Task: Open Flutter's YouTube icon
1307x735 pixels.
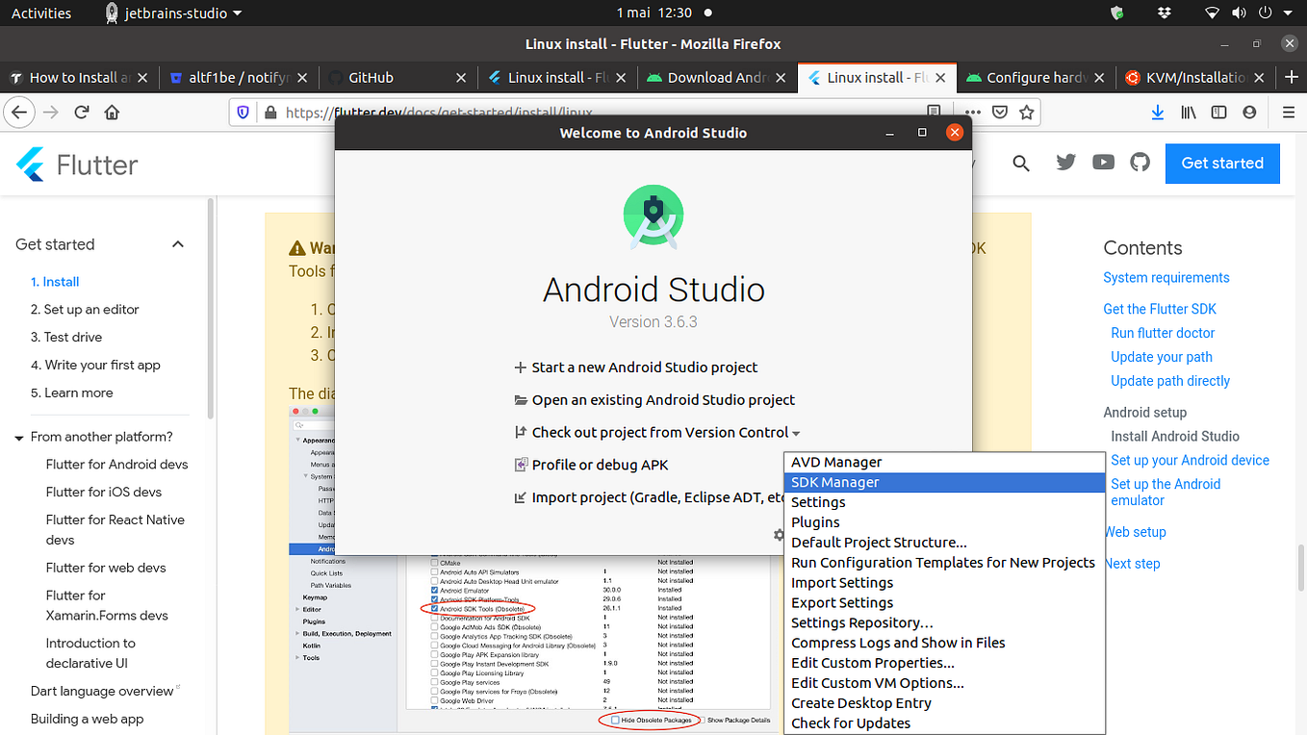Action: [1103, 163]
